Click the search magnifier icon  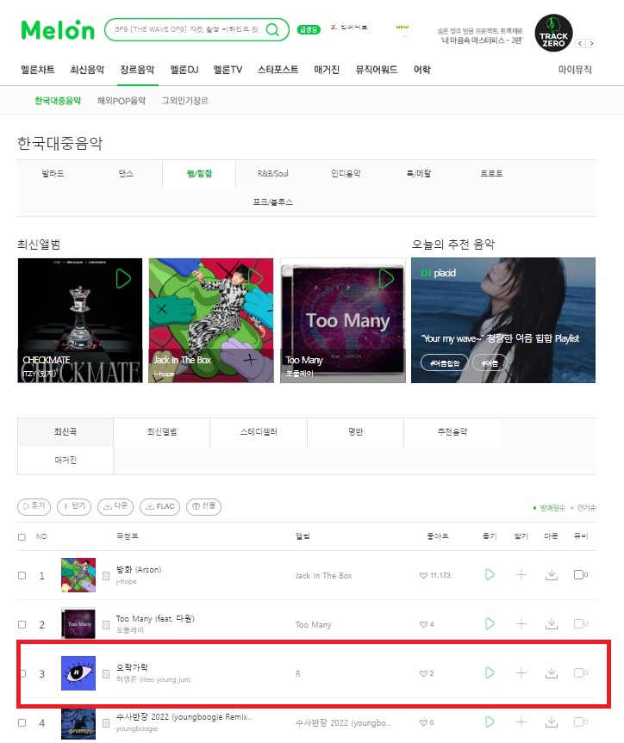(x=272, y=30)
